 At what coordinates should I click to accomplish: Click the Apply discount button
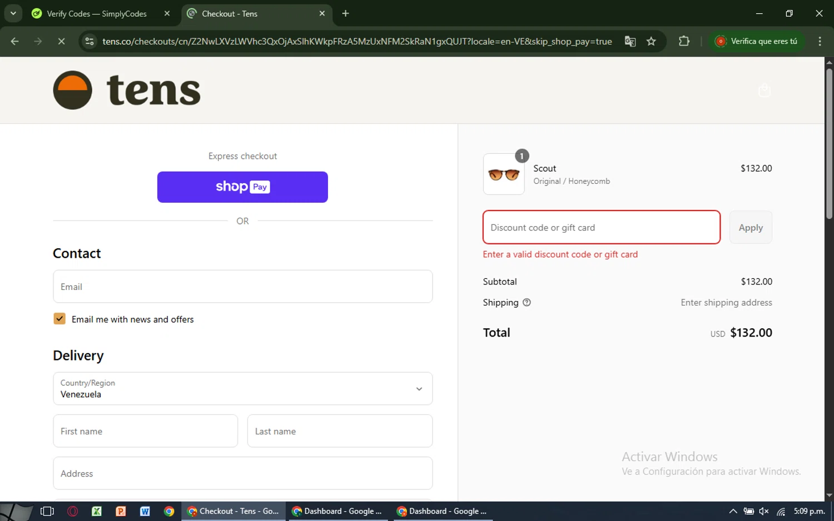[x=751, y=227]
